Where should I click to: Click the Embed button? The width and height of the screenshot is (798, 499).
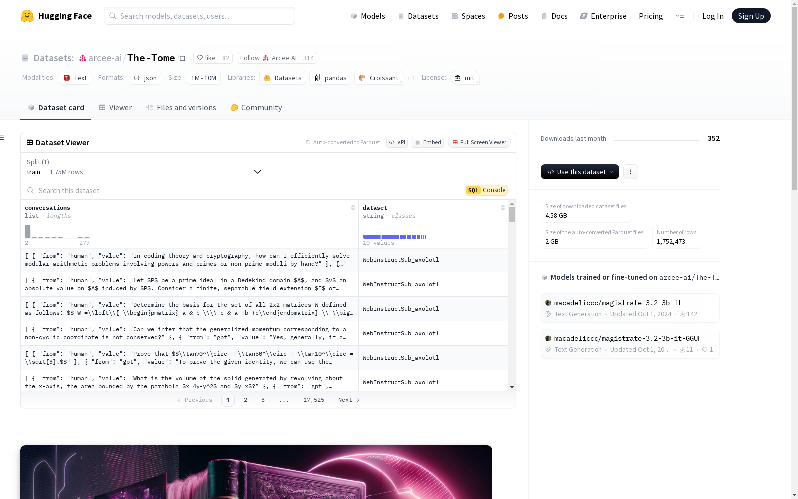[x=428, y=142]
